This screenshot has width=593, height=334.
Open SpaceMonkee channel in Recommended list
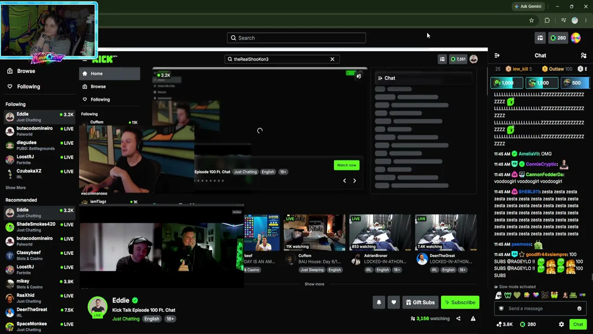pos(39,327)
